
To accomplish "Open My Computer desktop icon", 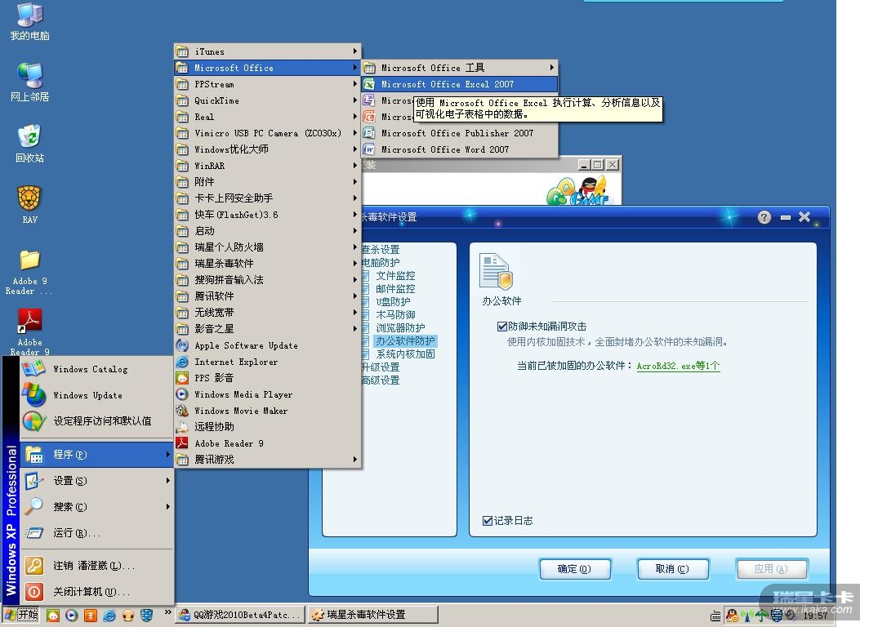I will (x=30, y=22).
